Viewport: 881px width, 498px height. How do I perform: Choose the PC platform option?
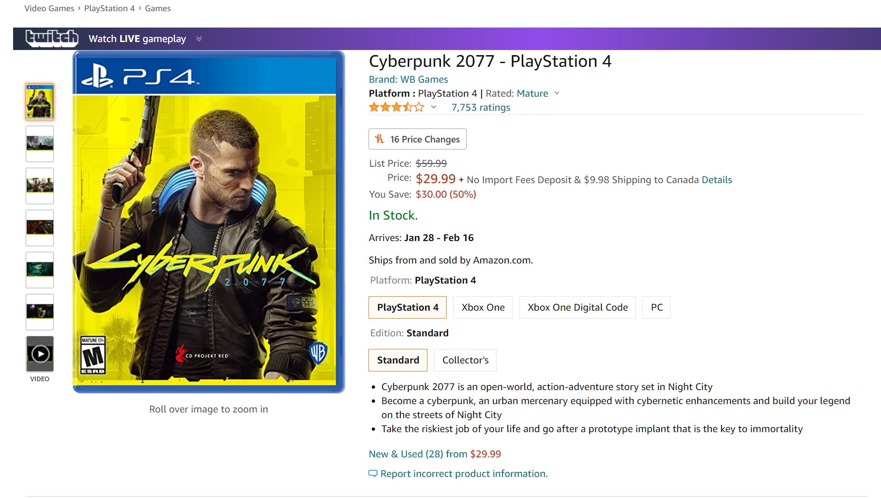[657, 307]
